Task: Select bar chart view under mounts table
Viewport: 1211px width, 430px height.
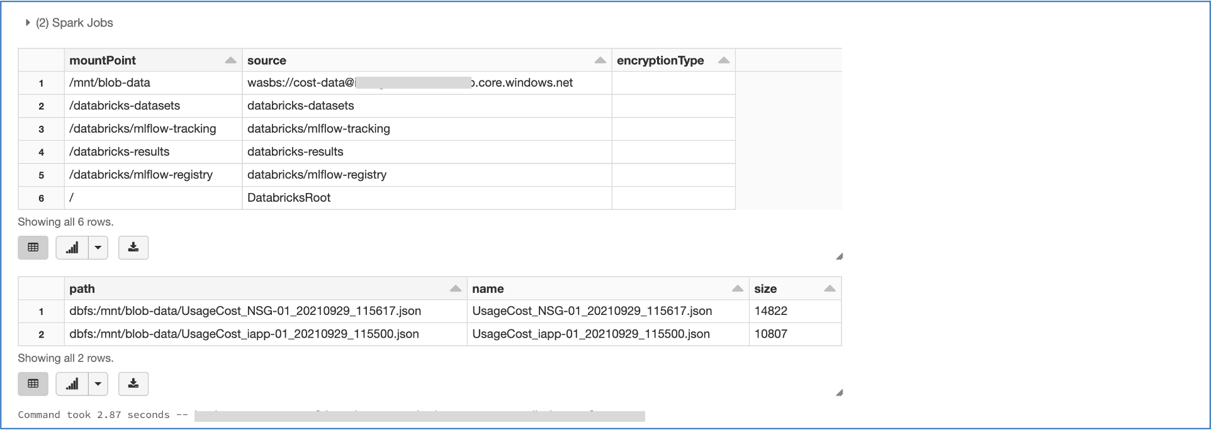Action: click(x=72, y=248)
